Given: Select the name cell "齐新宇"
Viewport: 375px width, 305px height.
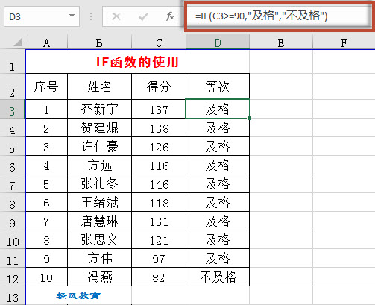Looking at the screenshot, I should pos(99,109).
